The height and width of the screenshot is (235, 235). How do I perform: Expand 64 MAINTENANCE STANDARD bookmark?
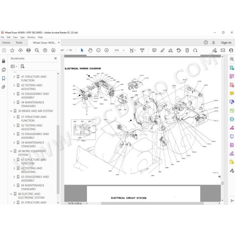pos(14,185)
